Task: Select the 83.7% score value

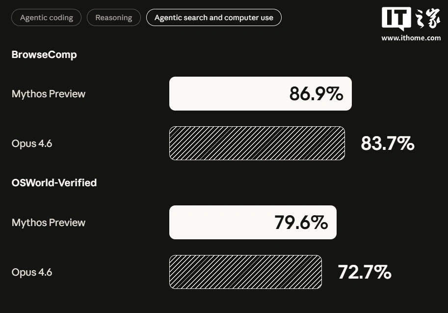Action: click(388, 143)
